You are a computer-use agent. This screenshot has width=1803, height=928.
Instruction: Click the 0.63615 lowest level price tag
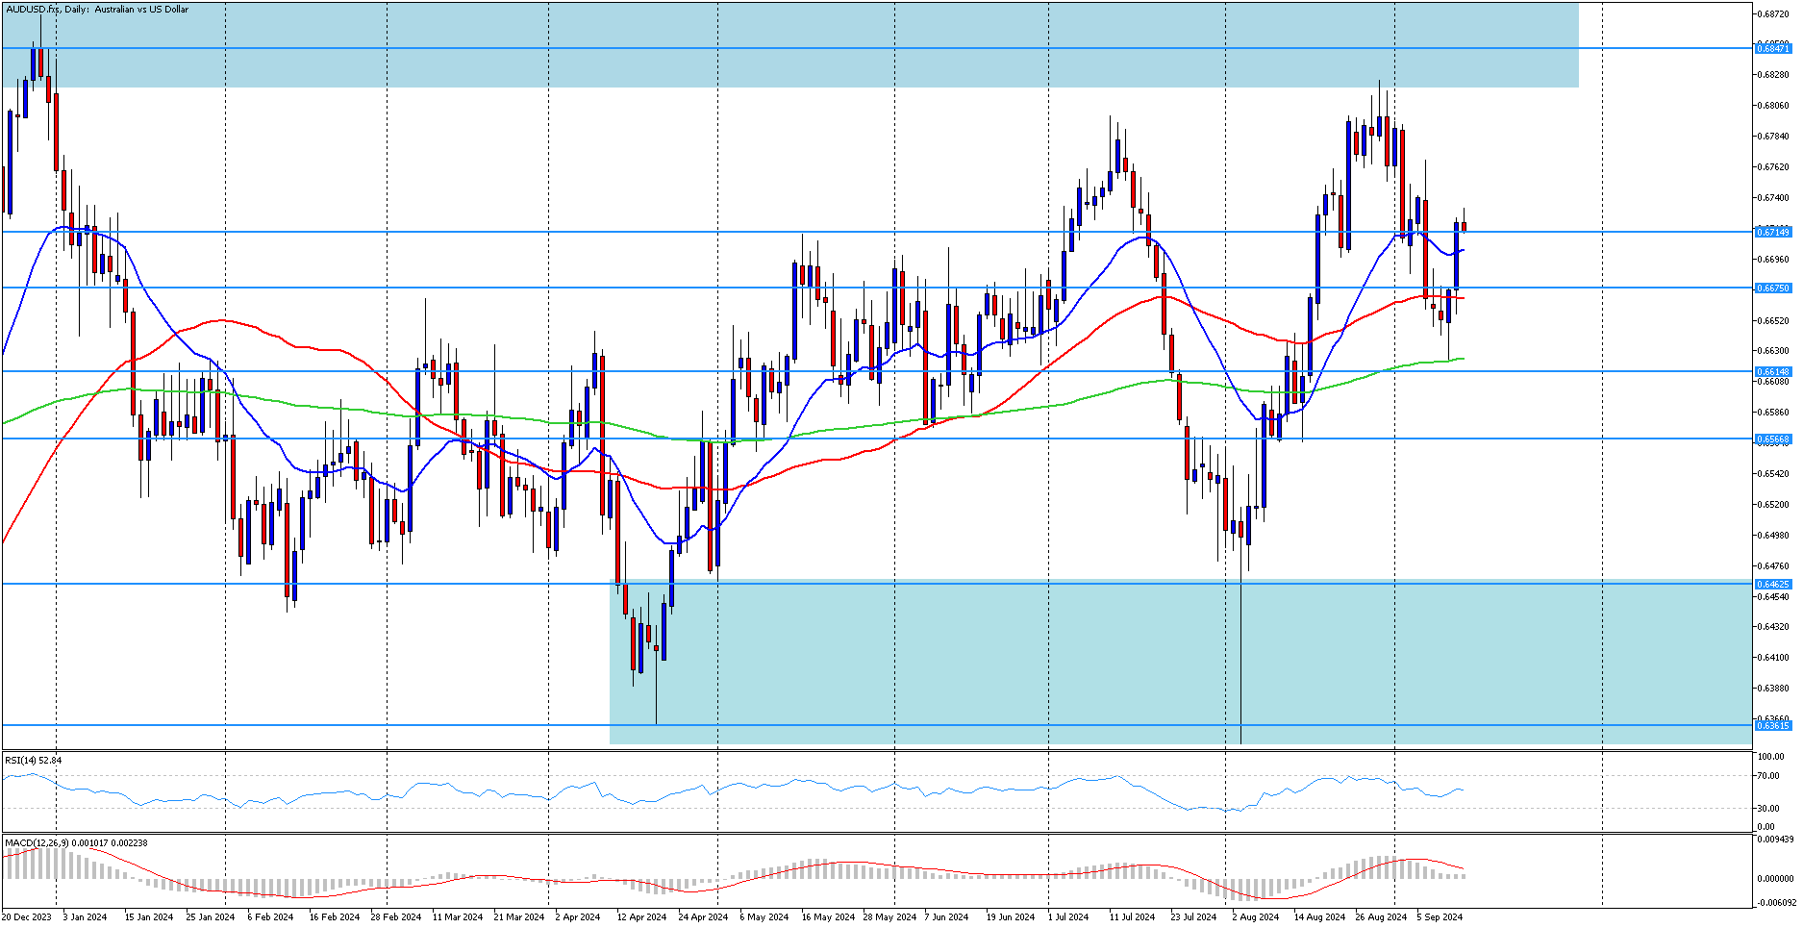click(x=1773, y=725)
